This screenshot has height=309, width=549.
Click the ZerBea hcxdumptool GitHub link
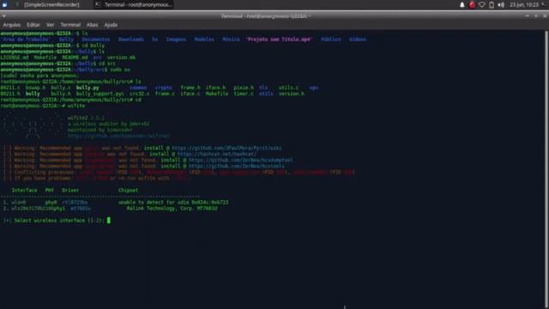(x=240, y=161)
